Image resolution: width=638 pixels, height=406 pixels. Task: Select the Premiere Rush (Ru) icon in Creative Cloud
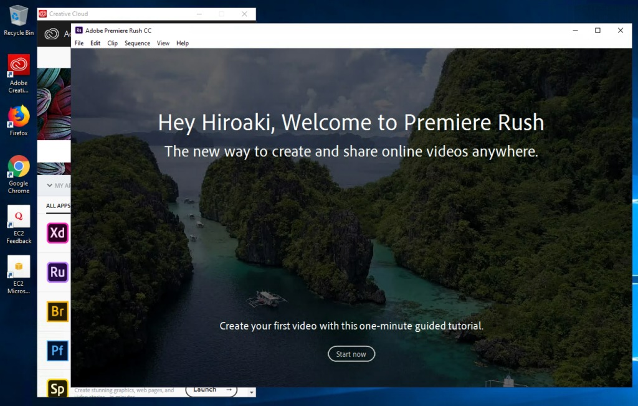(x=57, y=272)
